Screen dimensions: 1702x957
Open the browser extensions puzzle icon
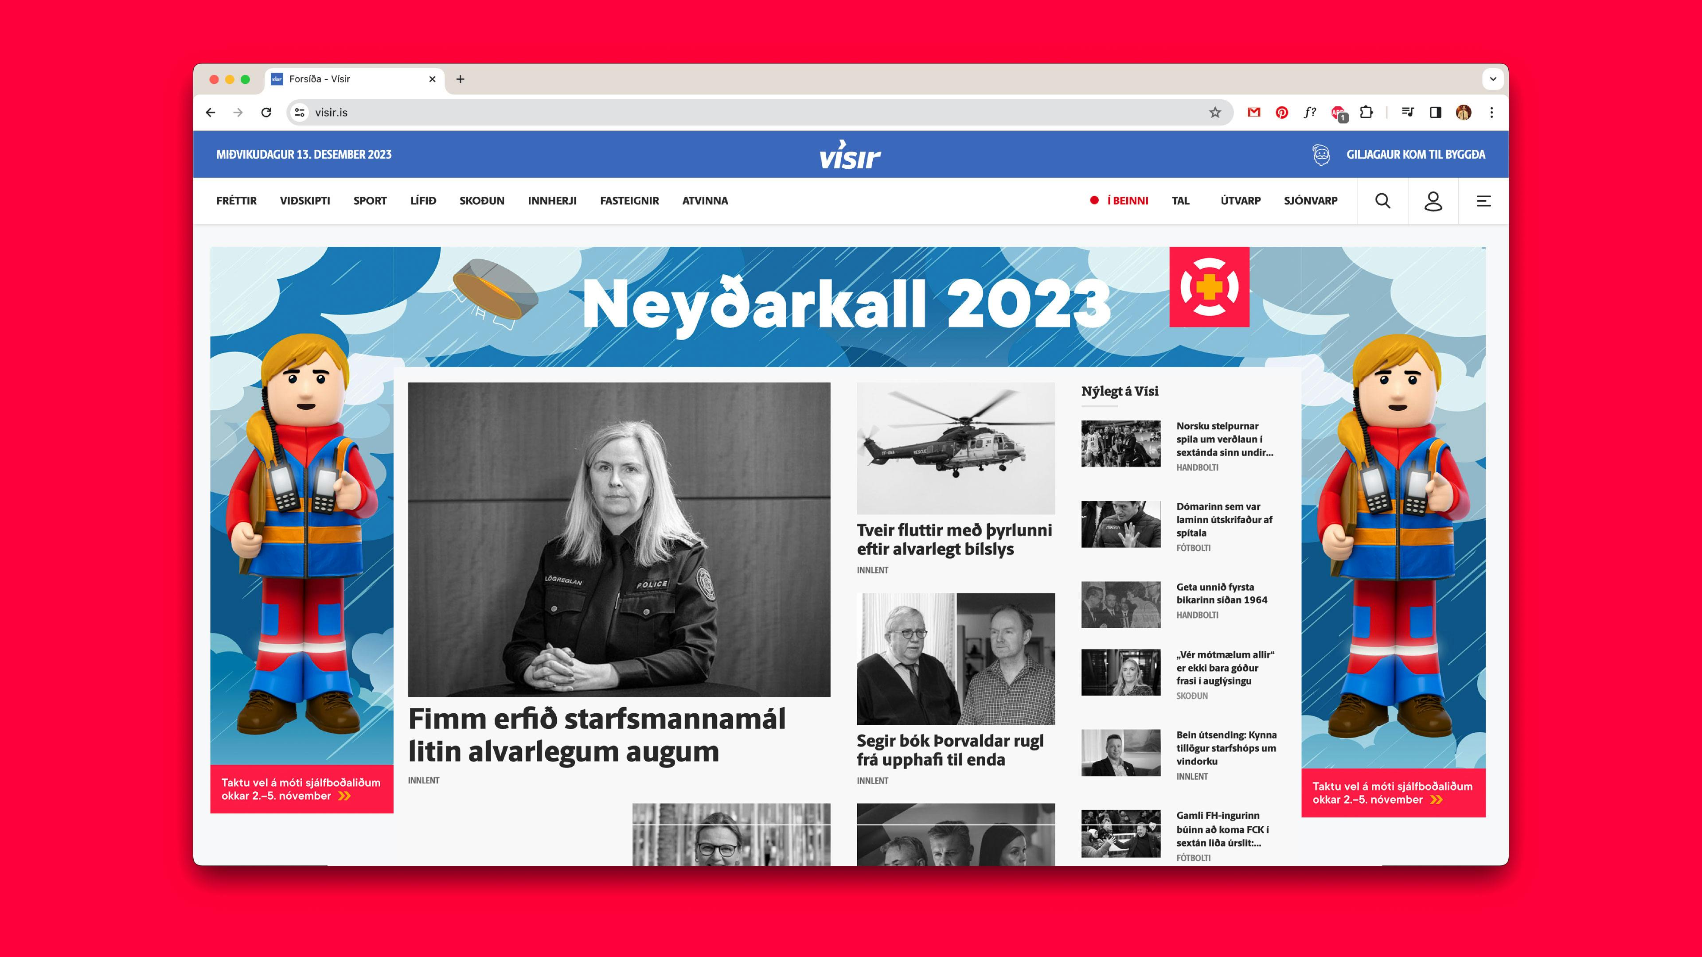(1366, 112)
